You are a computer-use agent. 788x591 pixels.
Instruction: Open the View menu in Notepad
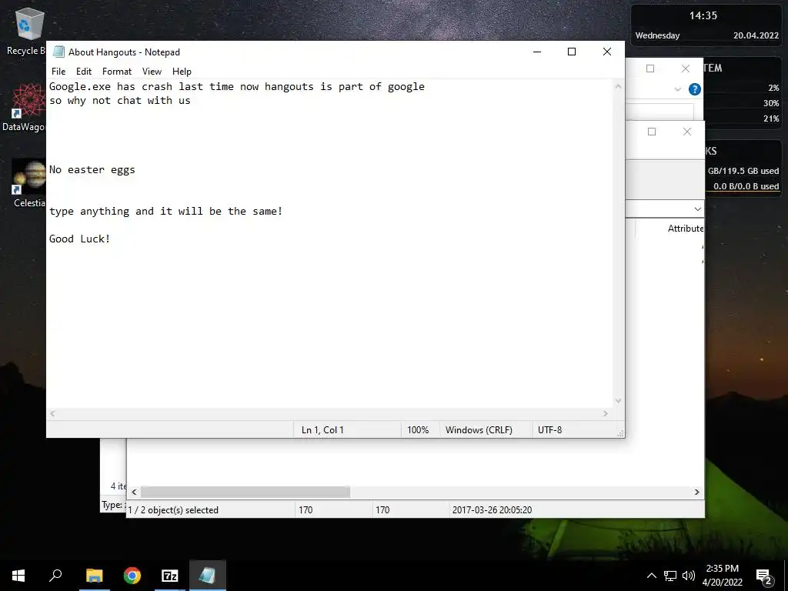[152, 72]
